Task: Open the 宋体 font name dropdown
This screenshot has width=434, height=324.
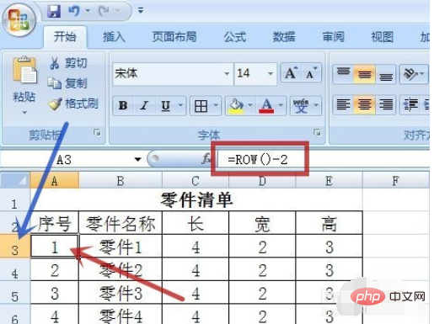Action: click(x=227, y=74)
